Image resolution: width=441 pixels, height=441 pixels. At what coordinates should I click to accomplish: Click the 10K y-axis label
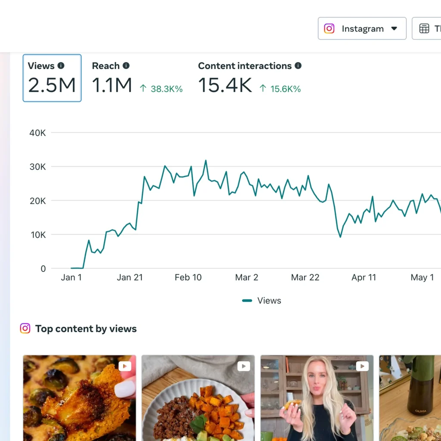point(38,235)
